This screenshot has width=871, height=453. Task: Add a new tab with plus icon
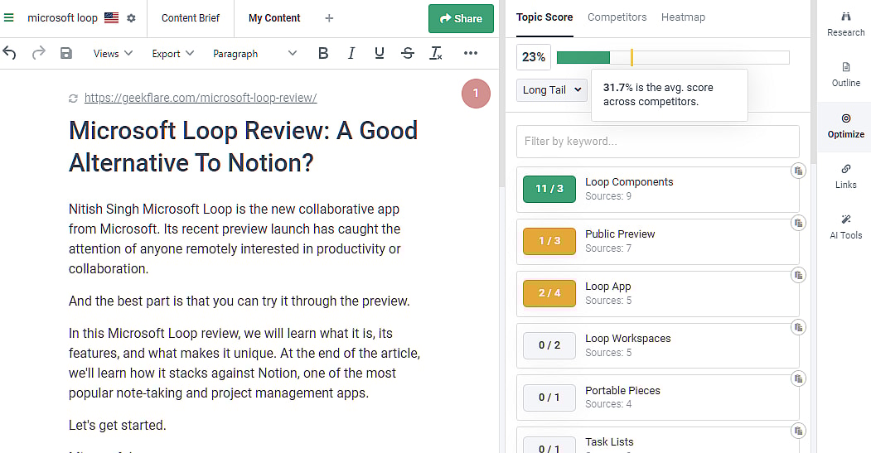pos(329,18)
